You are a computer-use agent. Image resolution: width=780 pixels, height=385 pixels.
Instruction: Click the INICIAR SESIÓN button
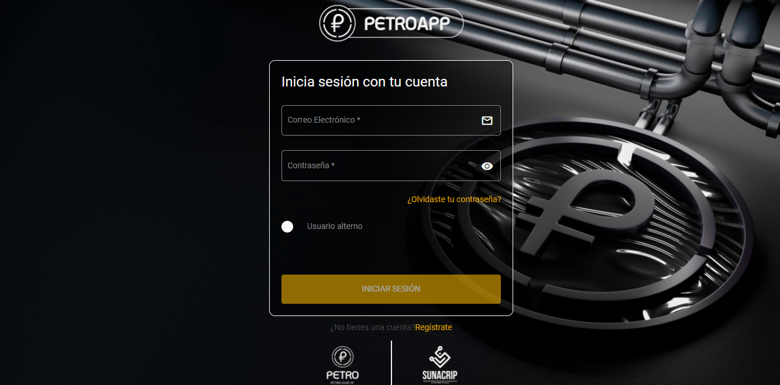(391, 289)
